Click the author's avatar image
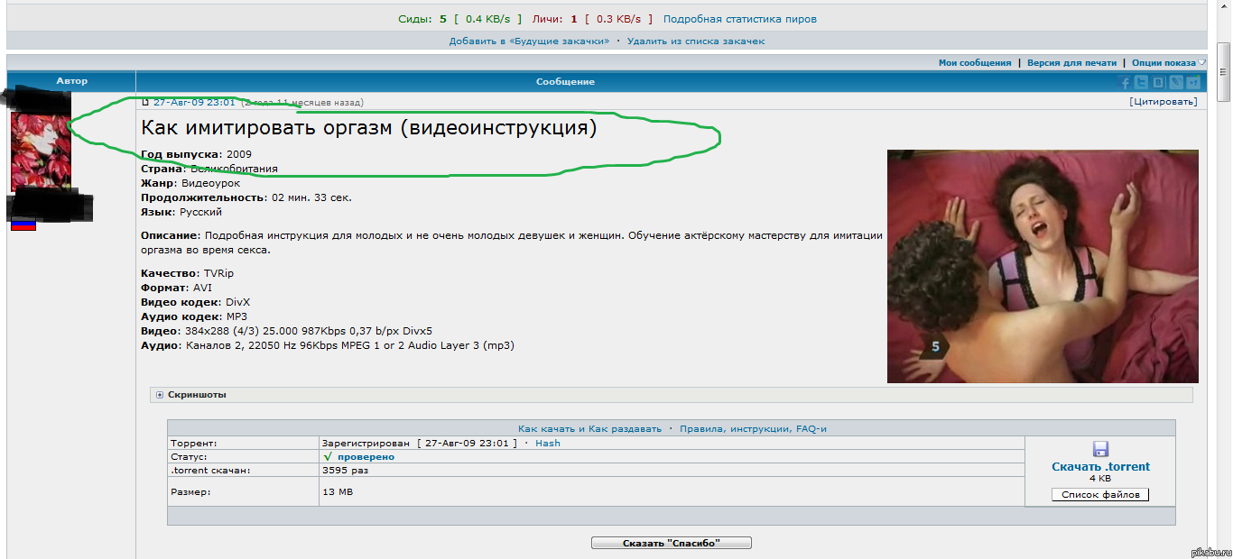The width and height of the screenshot is (1233, 559). (41, 151)
